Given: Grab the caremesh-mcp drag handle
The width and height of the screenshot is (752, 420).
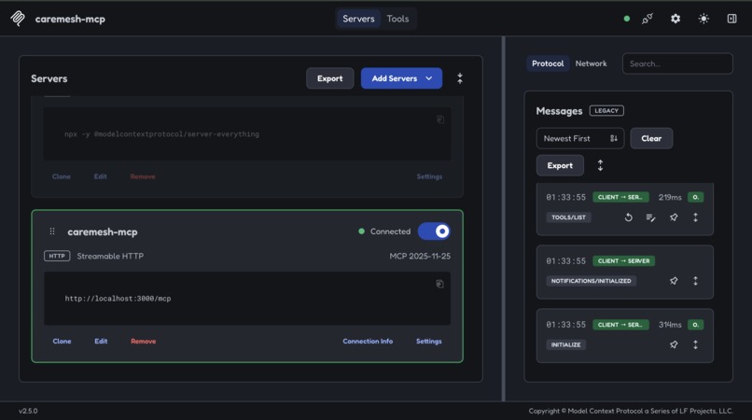Looking at the screenshot, I should [x=52, y=231].
